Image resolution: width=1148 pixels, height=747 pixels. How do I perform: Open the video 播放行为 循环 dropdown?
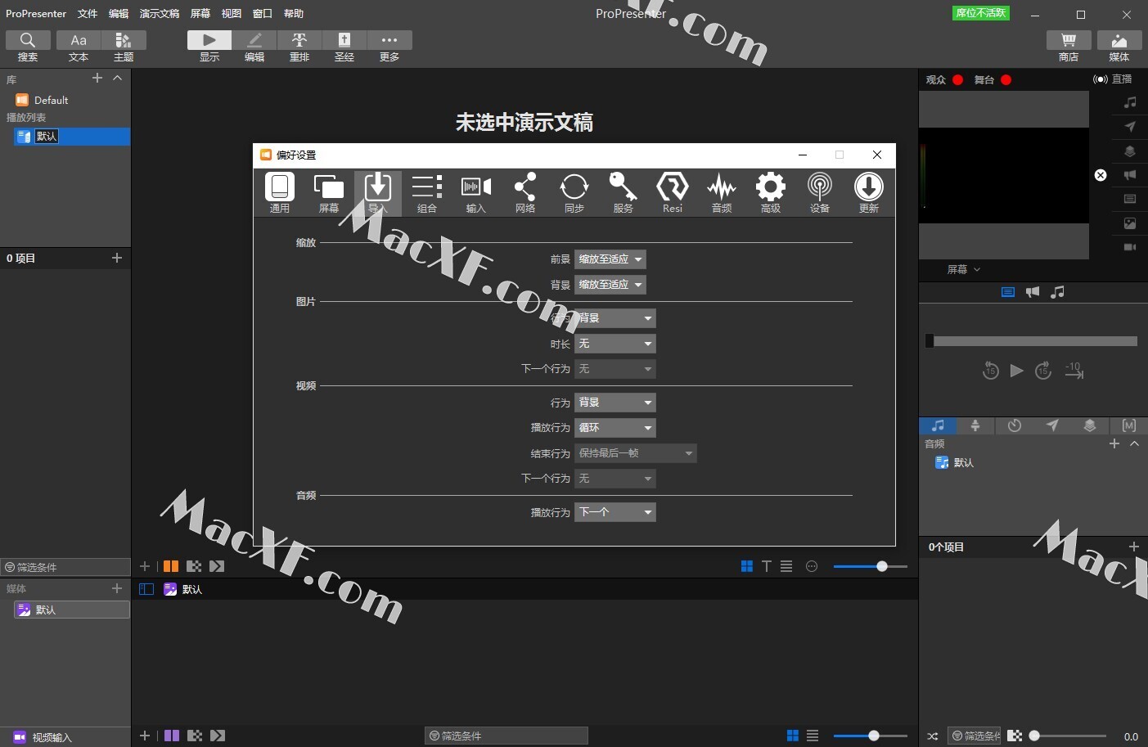click(615, 428)
